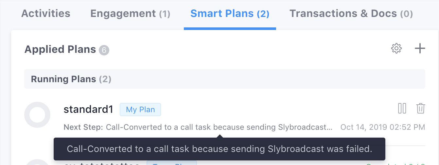This screenshot has width=439, height=165.
Task: Open the Engagement tab
Action: [x=130, y=14]
